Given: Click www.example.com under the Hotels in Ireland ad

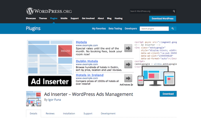Looking at the screenshot, I should click(87, 78).
